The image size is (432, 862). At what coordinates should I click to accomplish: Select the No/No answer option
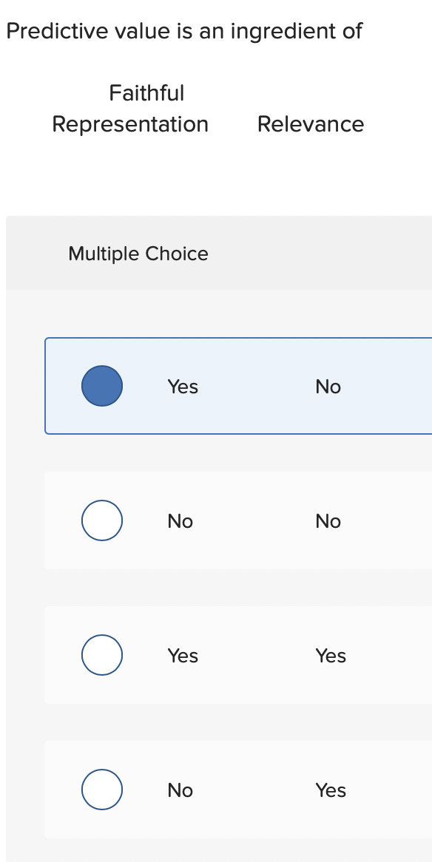point(101,520)
